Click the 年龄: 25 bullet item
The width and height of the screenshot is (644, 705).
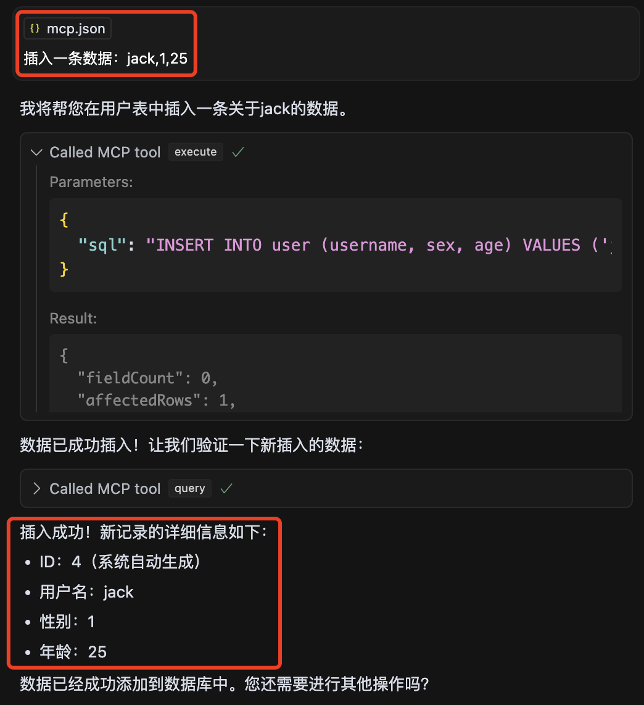pyautogui.click(x=73, y=652)
